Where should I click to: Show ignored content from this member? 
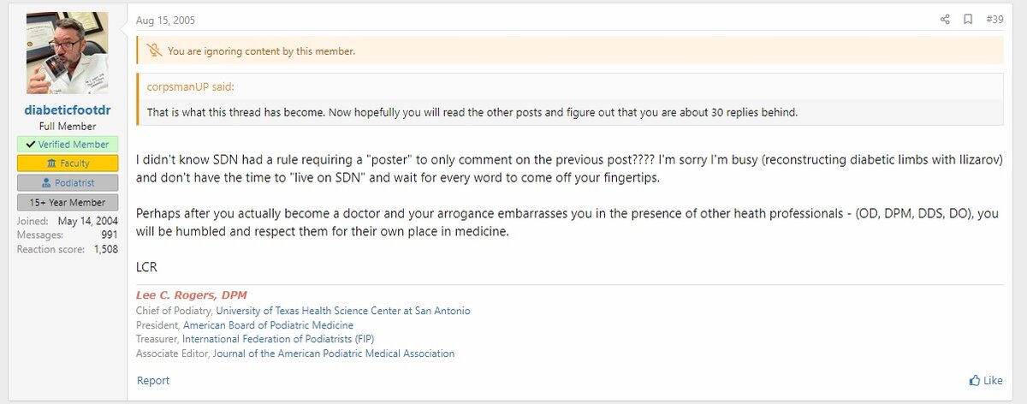point(261,50)
